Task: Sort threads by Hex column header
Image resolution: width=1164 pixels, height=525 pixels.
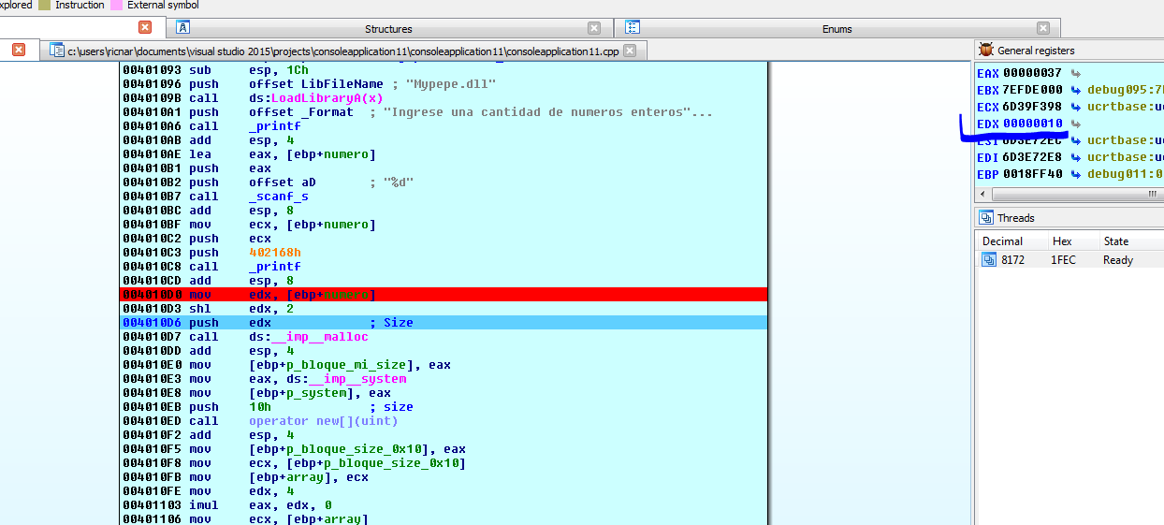Action: pos(1062,241)
